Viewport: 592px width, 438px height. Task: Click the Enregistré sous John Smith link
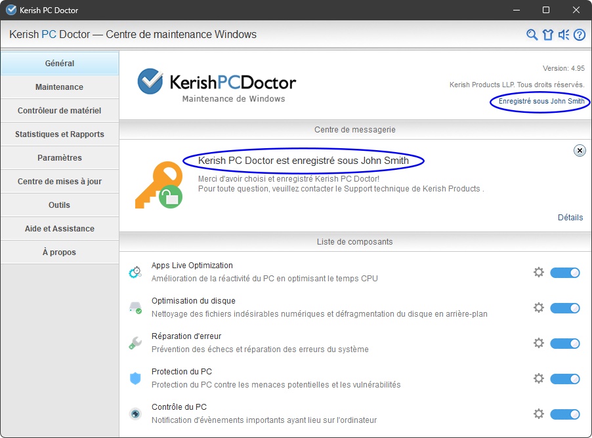pyautogui.click(x=541, y=102)
